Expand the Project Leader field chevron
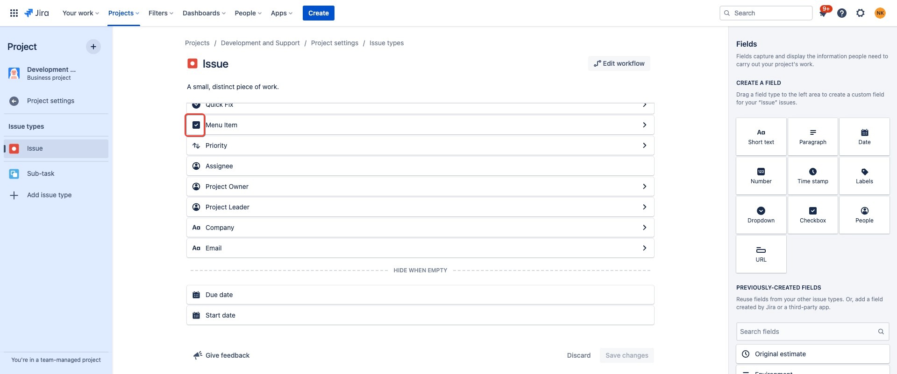 (644, 207)
